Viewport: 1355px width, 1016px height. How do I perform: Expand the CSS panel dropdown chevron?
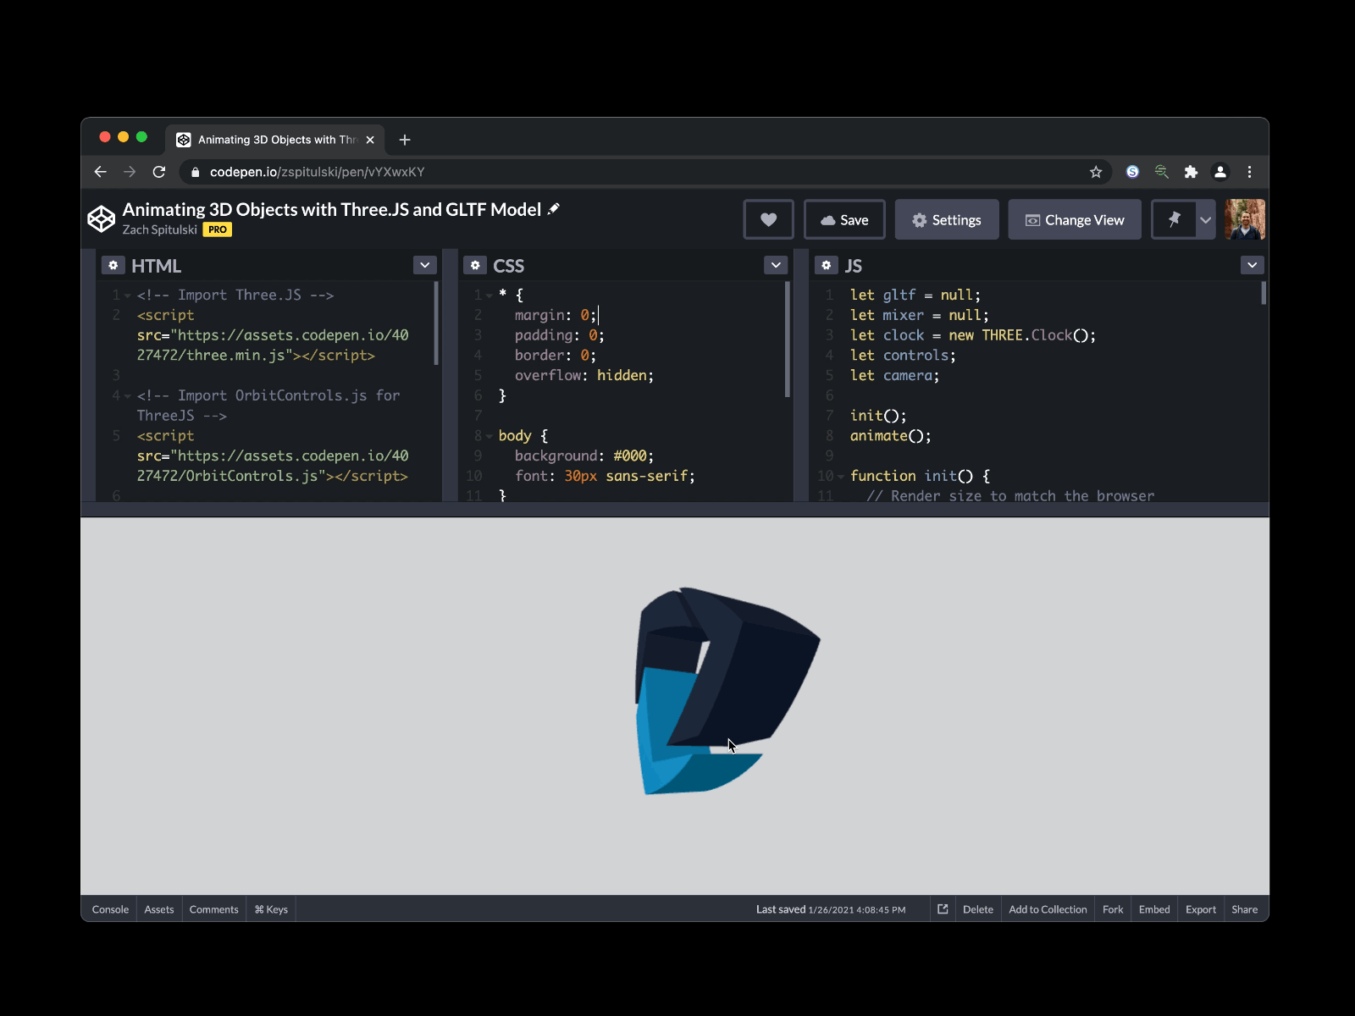point(776,266)
